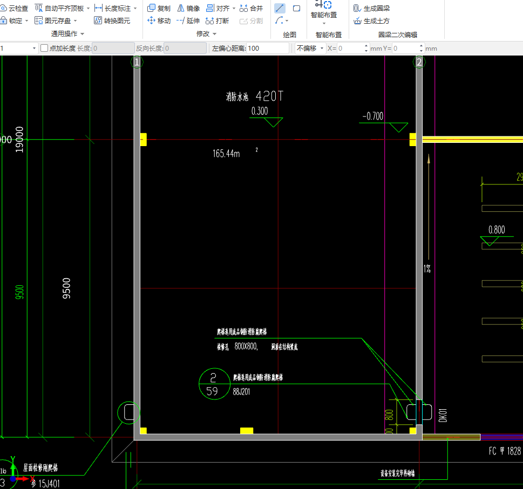Image resolution: width=523 pixels, height=489 pixels.
Task: Click the 对齐 align tool
Action: (x=218, y=8)
